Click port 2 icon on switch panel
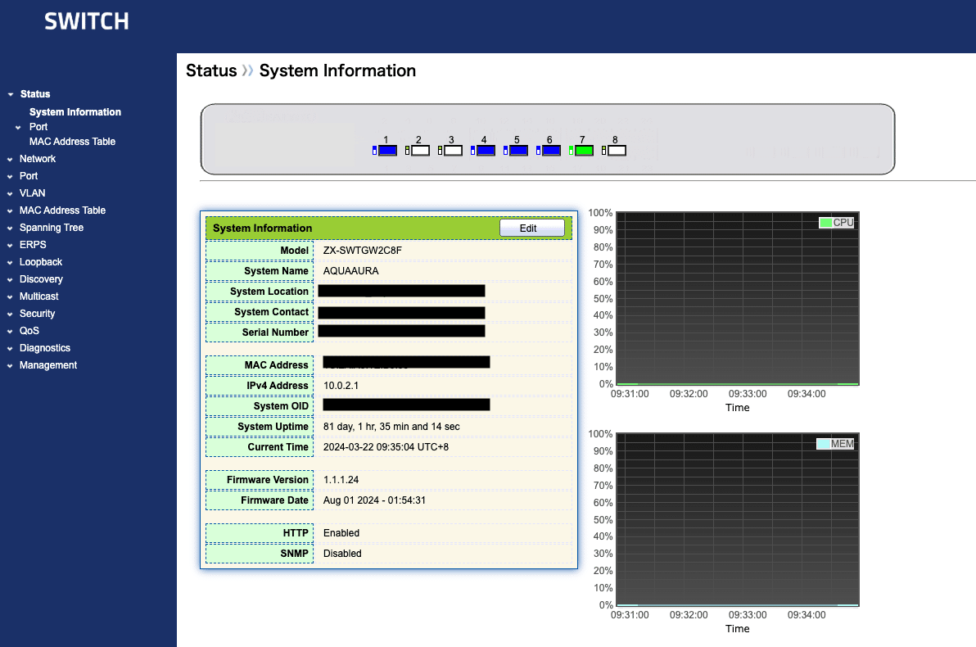This screenshot has width=976, height=647. [x=420, y=151]
